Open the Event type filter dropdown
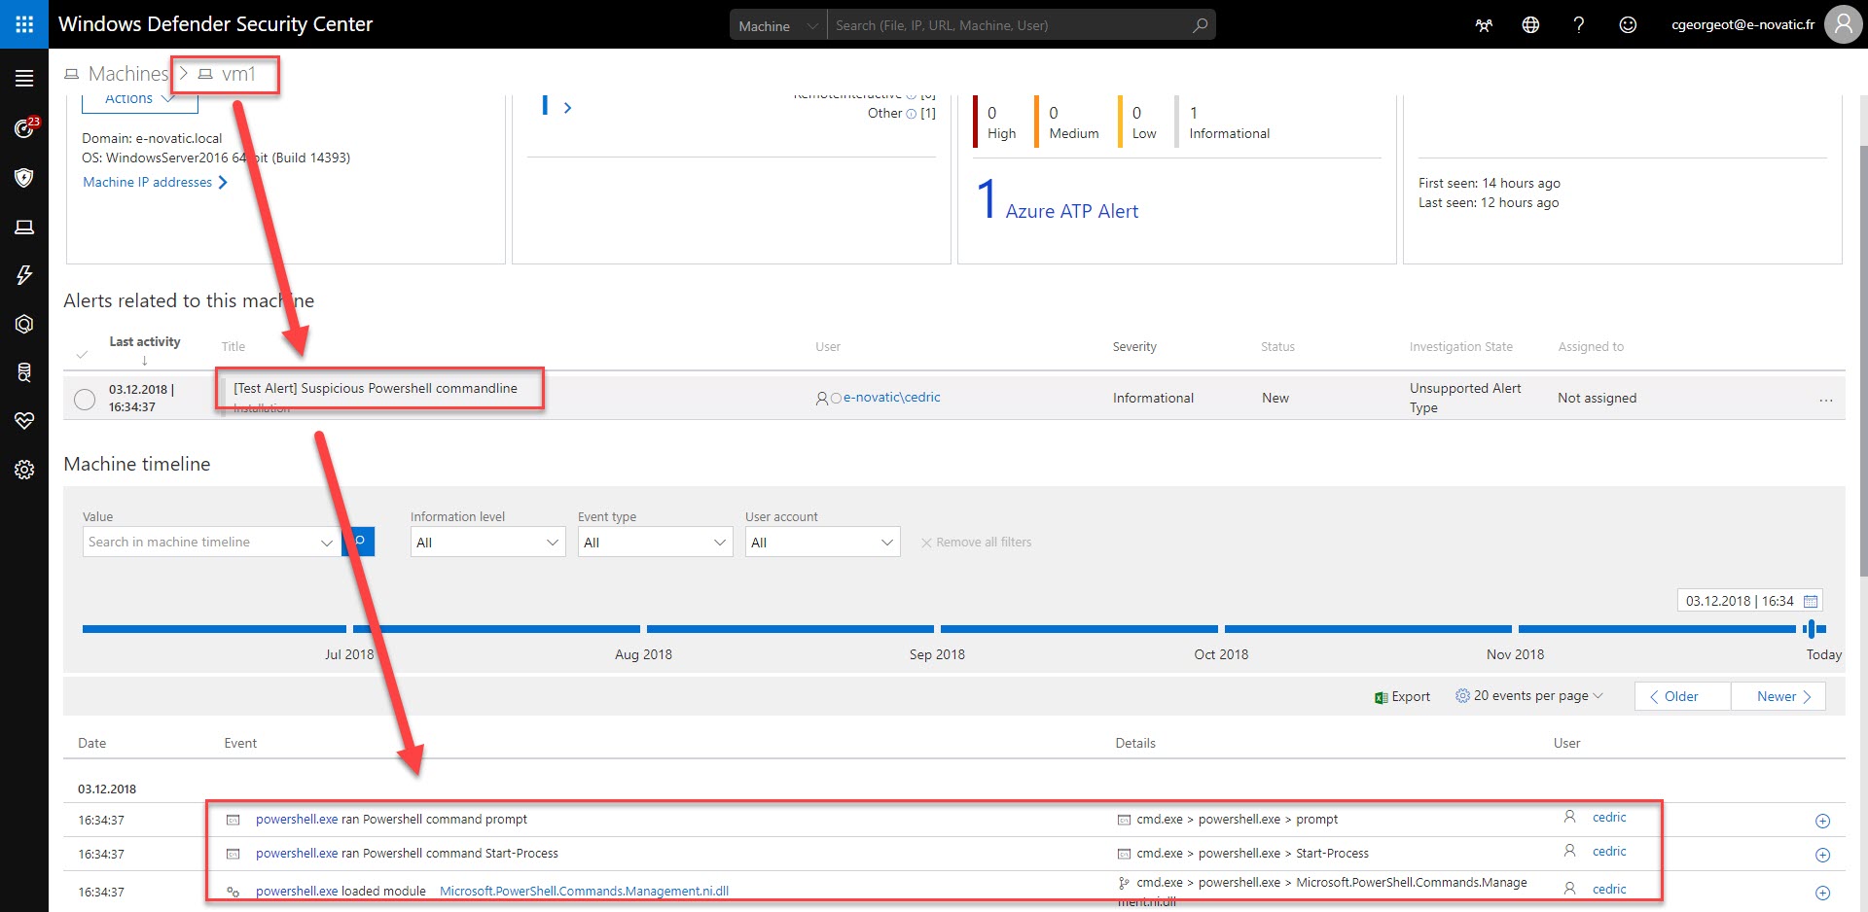The width and height of the screenshot is (1868, 912). coord(655,543)
